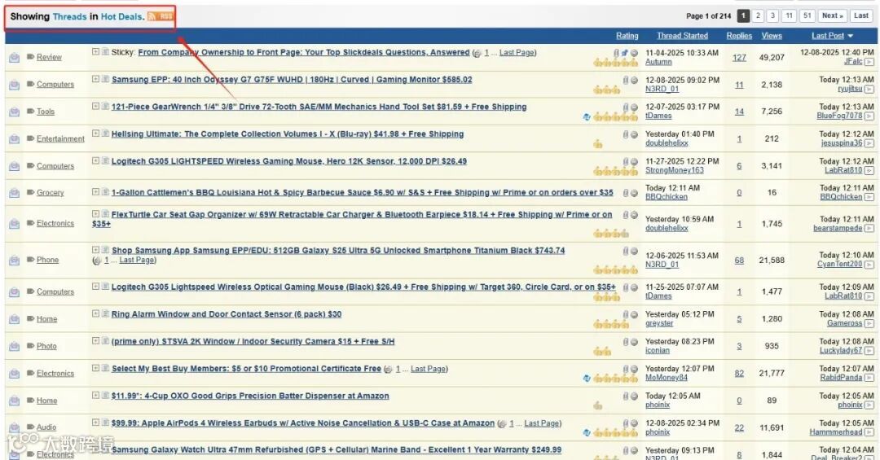Open the Entertainment category link
Screen dimensions: 880x460
point(60,138)
